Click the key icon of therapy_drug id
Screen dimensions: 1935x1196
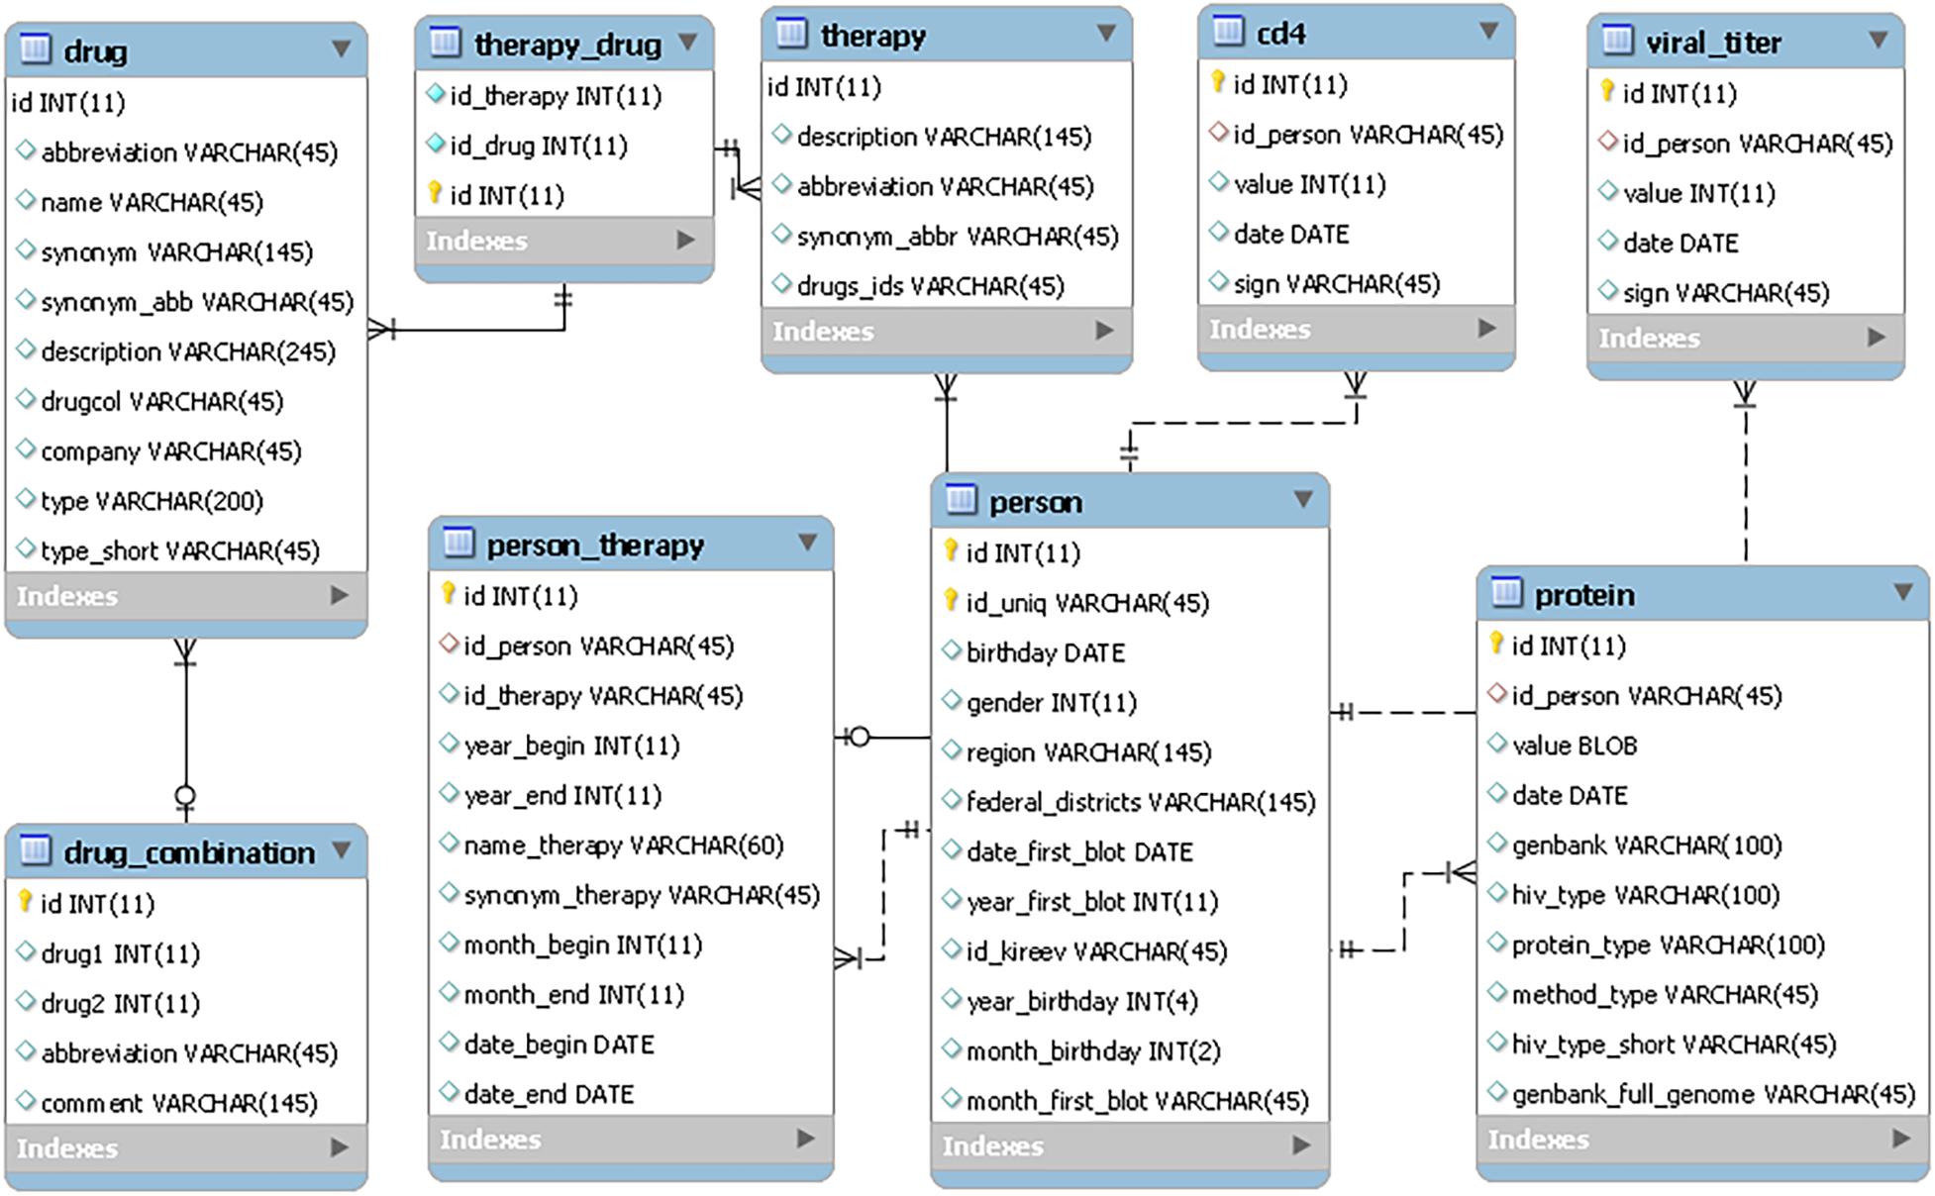(434, 193)
